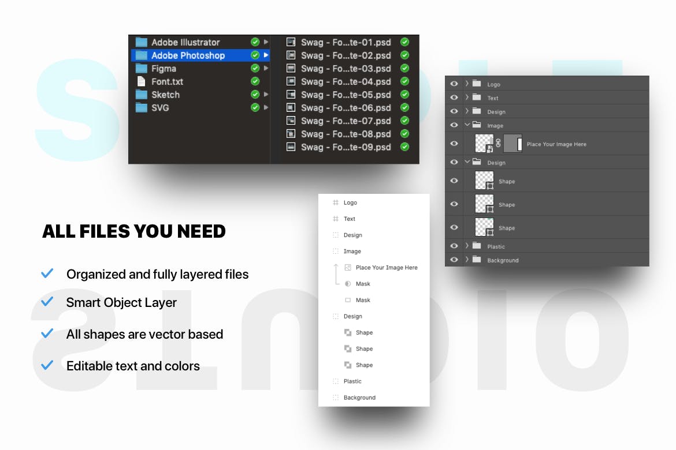The image size is (676, 450).
Task: Click half-circle Mask icon in white layer list
Action: 348,284
